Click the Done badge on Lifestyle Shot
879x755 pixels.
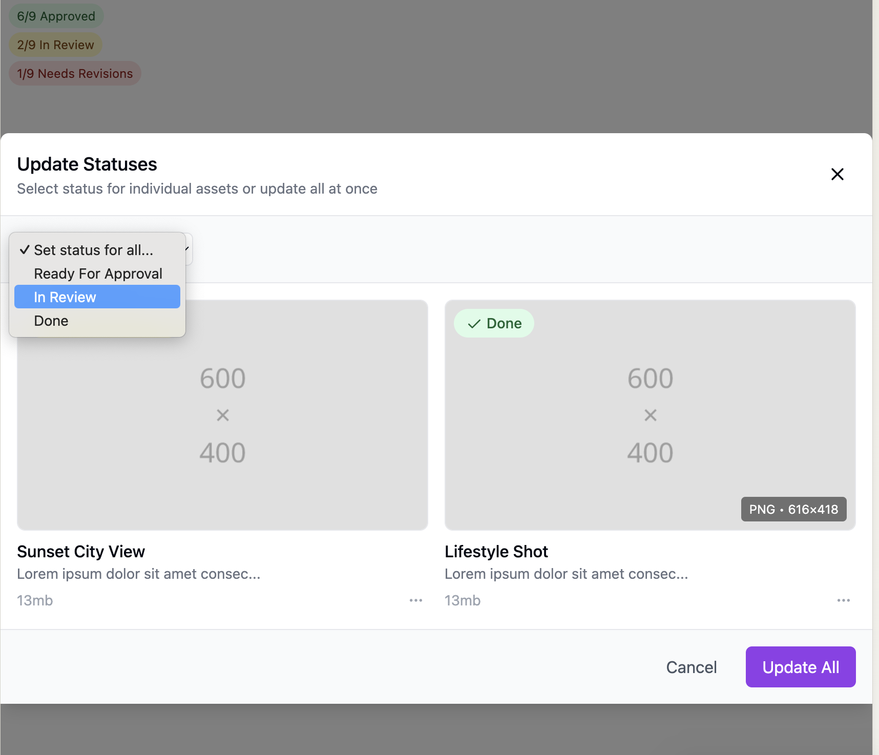[494, 323]
